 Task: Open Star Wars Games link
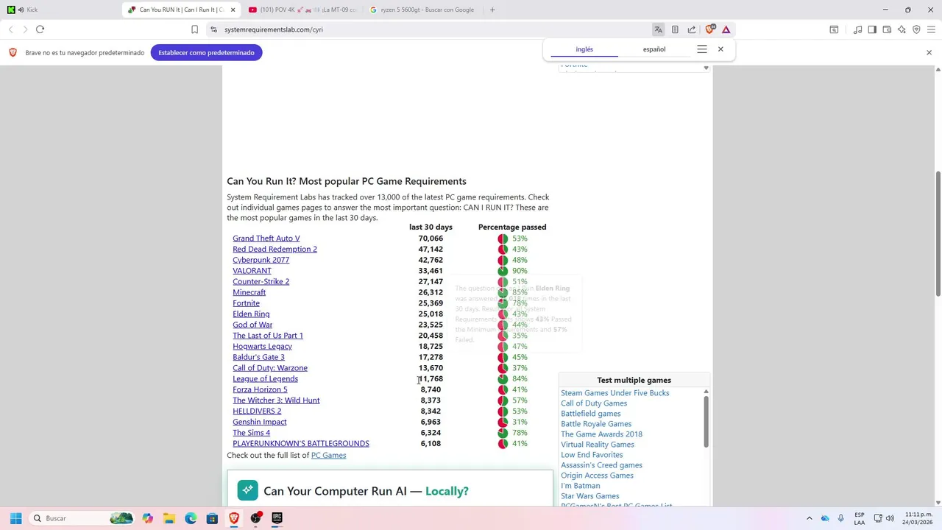click(x=589, y=496)
